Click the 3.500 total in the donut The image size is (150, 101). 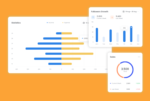click(x=125, y=69)
